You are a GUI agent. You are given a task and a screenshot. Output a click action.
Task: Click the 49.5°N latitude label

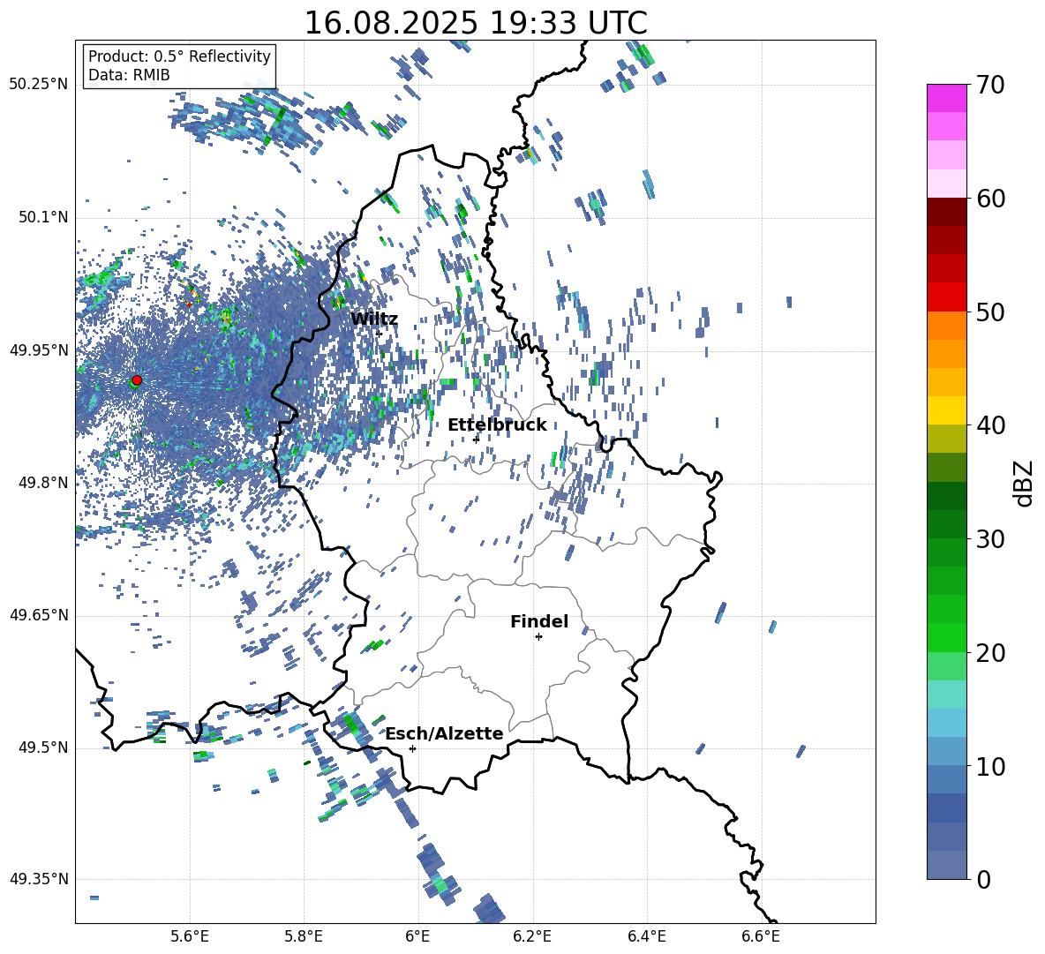(43, 747)
